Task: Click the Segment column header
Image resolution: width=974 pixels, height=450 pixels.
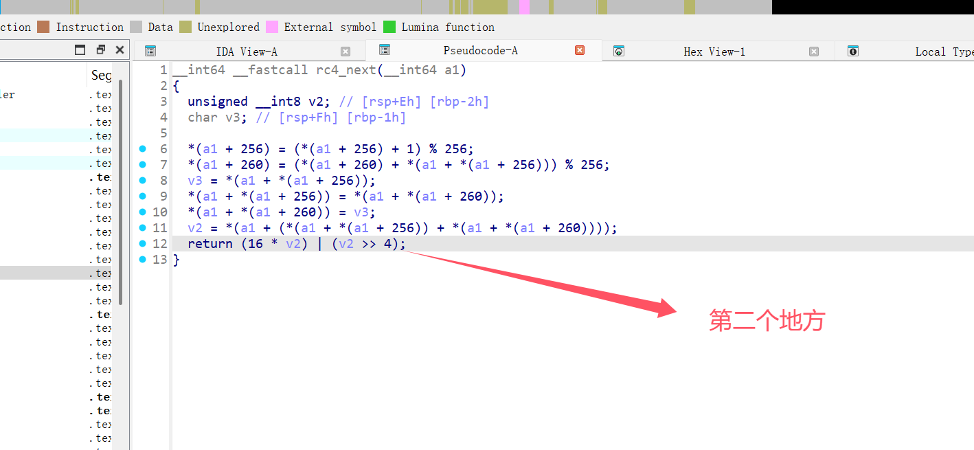Action: [101, 75]
